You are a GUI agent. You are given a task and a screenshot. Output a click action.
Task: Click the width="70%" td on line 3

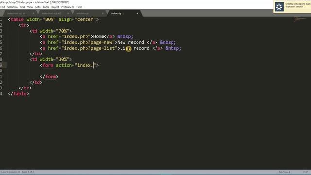[51, 31]
